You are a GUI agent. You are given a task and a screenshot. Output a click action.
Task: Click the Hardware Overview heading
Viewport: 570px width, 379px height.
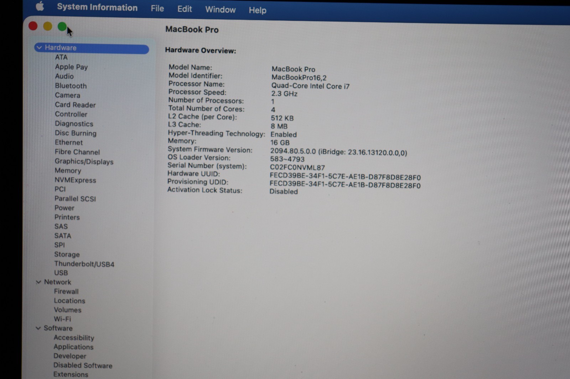click(x=201, y=50)
